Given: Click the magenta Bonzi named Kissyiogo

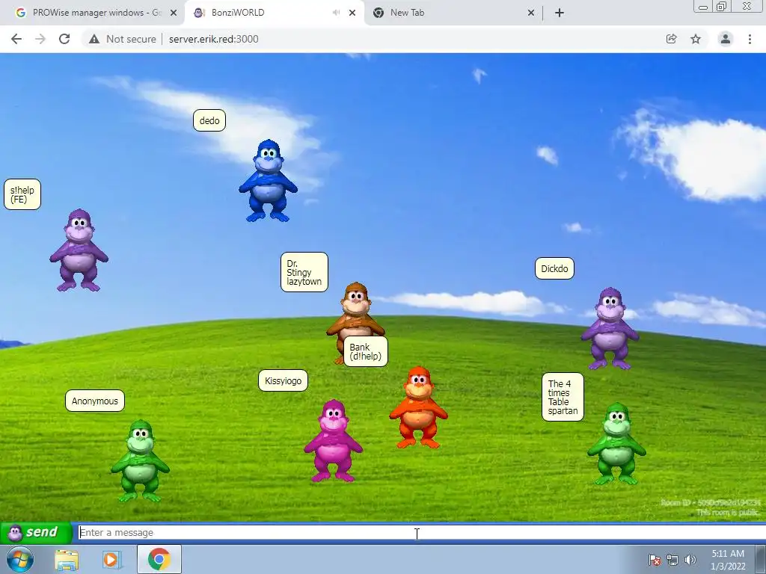Looking at the screenshot, I should pos(333,441).
